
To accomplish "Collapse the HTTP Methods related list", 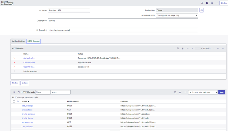I will [x=185, y=92].
